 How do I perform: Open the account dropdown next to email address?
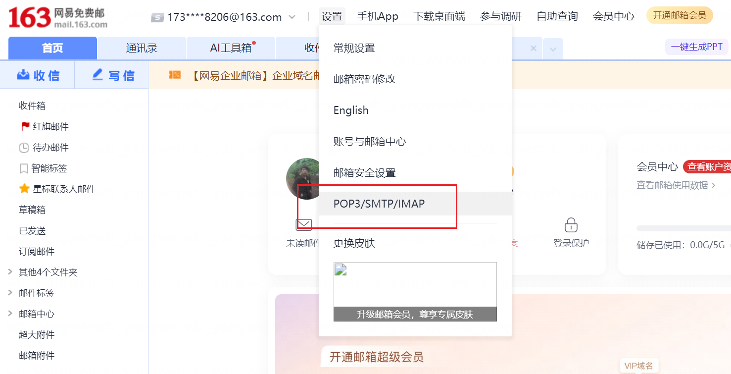[x=292, y=17]
